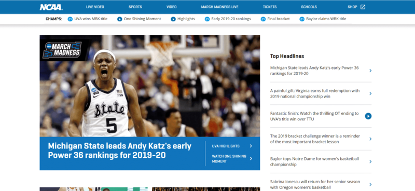Click play icon for Fantastic finish headline
Screen dimensions: 415x191
(x=368, y=116)
